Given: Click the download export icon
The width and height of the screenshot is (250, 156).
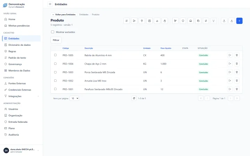Looking at the screenshot, I should pyautogui.click(x=232, y=21).
